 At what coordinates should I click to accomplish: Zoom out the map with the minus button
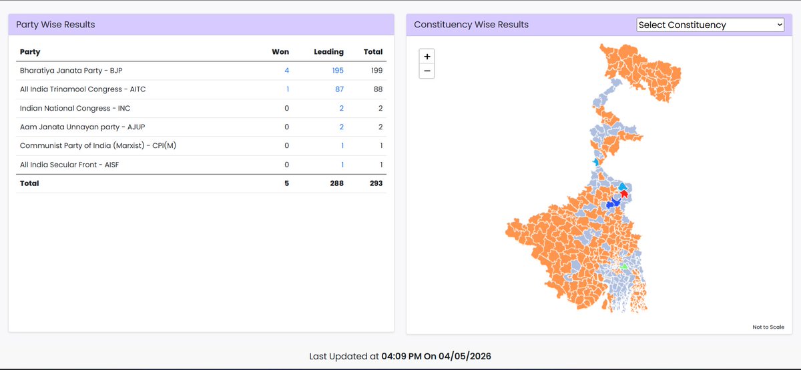(x=427, y=71)
